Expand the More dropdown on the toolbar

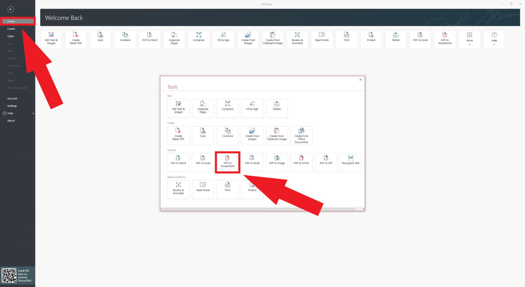[x=469, y=39]
